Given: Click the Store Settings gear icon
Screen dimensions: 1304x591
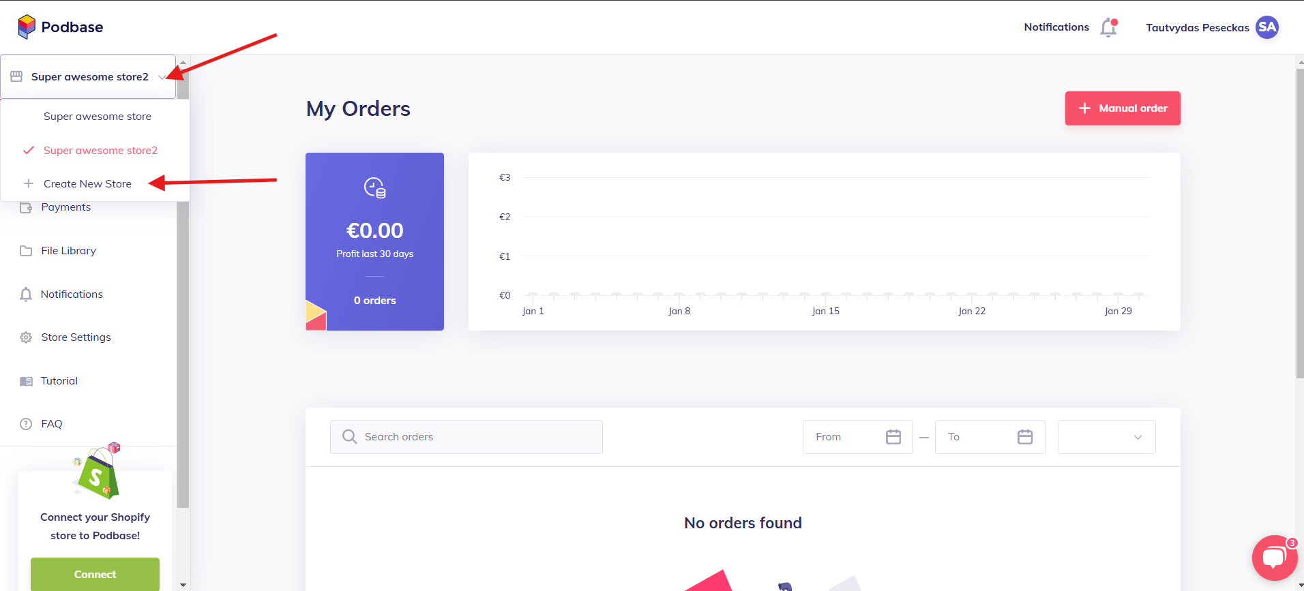Looking at the screenshot, I should click(x=26, y=337).
